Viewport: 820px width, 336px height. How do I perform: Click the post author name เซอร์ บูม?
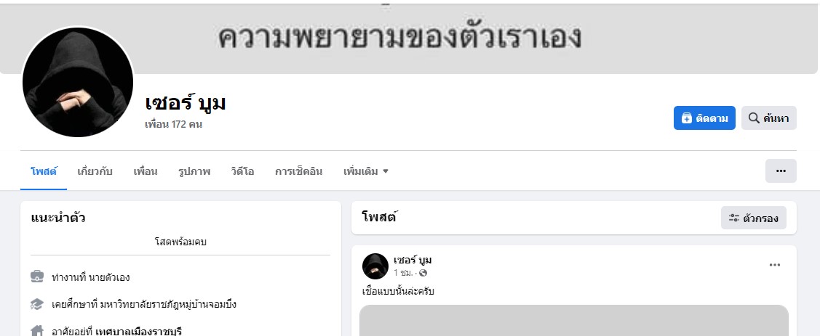click(413, 260)
